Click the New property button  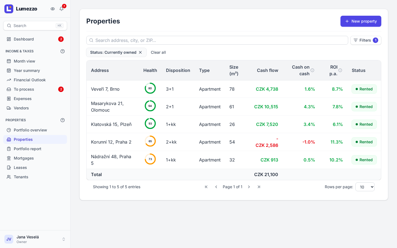(x=361, y=21)
